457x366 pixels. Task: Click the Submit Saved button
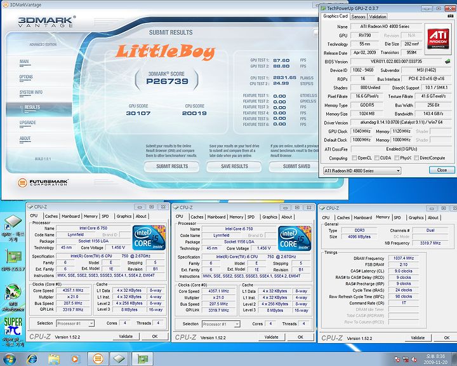click(x=295, y=166)
